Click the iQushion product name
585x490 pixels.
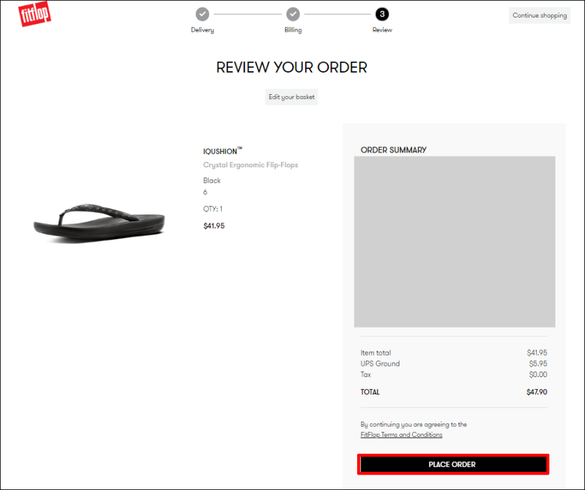(x=223, y=151)
